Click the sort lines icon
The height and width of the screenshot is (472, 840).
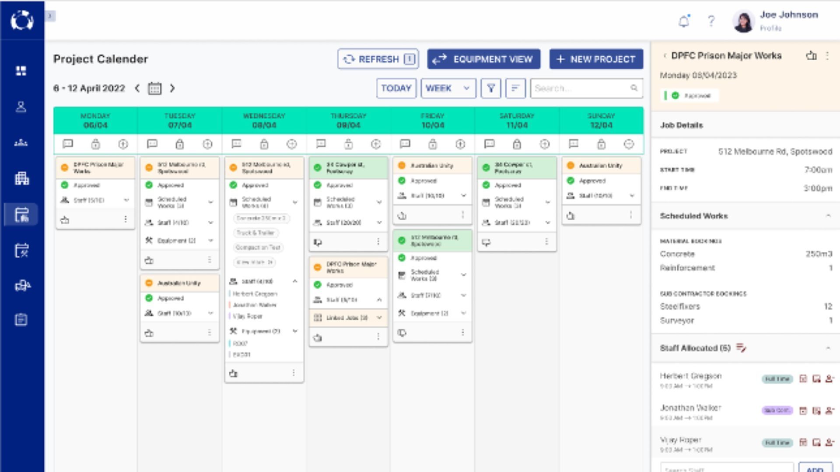click(515, 89)
